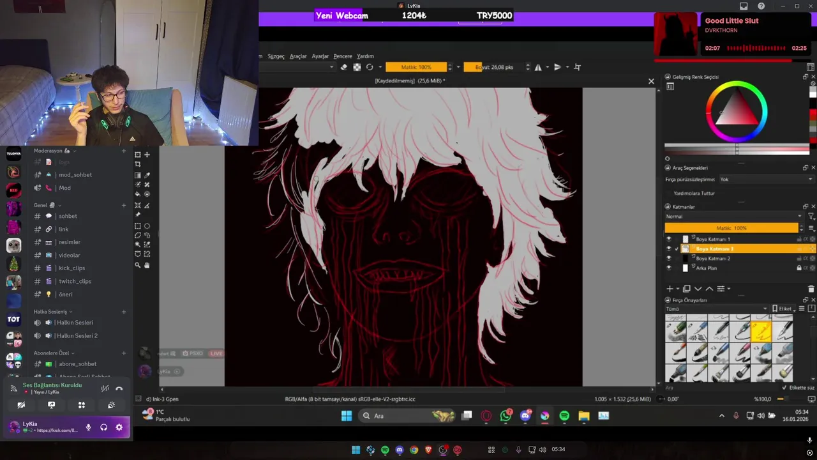The image size is (817, 460).
Task: Toggle visibility of Boya Katmanı 3
Action: coord(669,249)
